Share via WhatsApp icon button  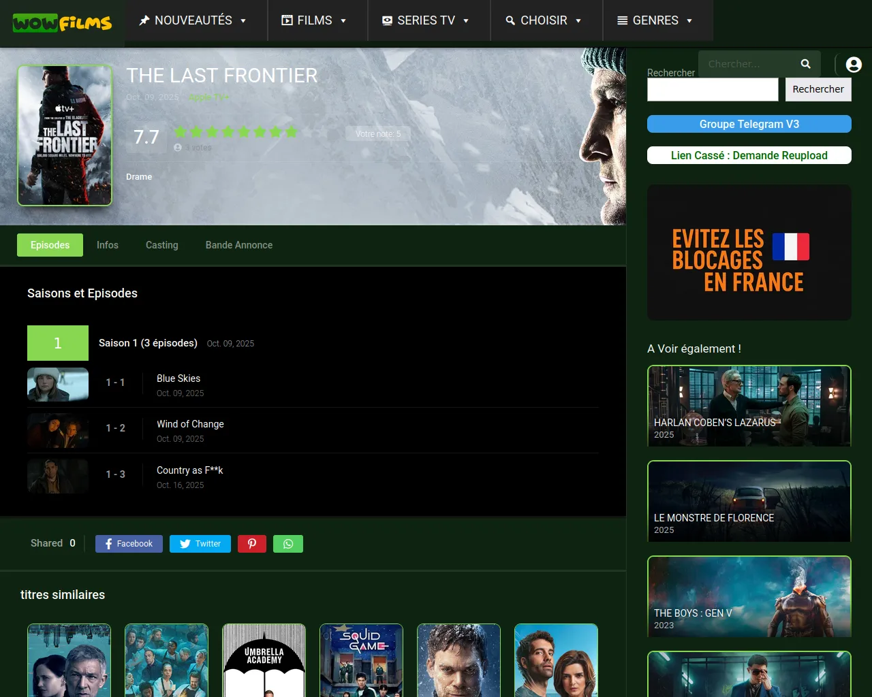pyautogui.click(x=288, y=544)
